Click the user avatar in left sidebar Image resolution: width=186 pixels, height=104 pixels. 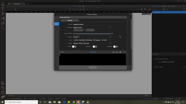point(3,97)
